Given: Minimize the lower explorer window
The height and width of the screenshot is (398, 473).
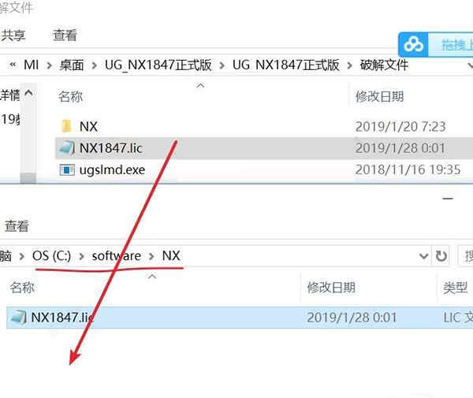Looking at the screenshot, I should click(448, 199).
